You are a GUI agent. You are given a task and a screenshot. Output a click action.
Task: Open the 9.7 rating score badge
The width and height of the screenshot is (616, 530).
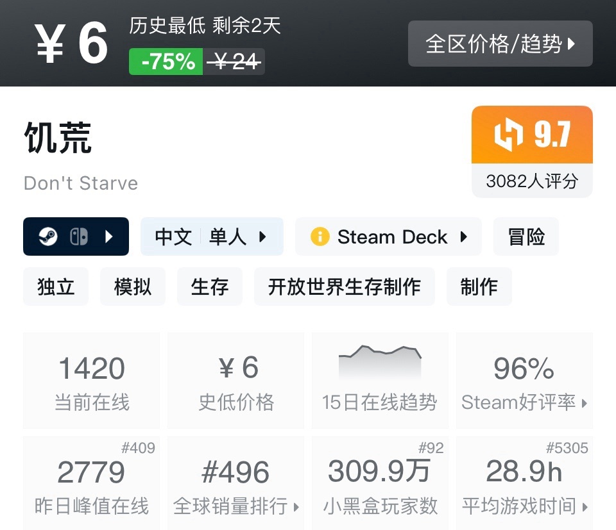[x=532, y=135]
